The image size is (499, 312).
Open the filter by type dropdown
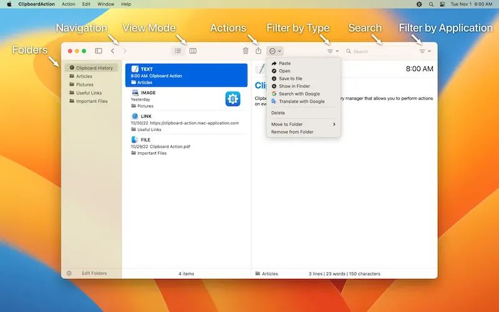[333, 51]
